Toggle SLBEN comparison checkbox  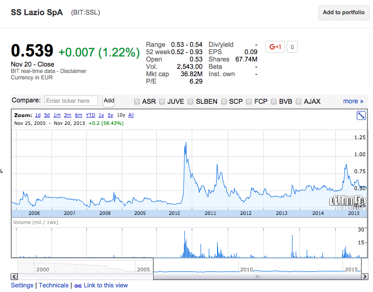coord(190,101)
